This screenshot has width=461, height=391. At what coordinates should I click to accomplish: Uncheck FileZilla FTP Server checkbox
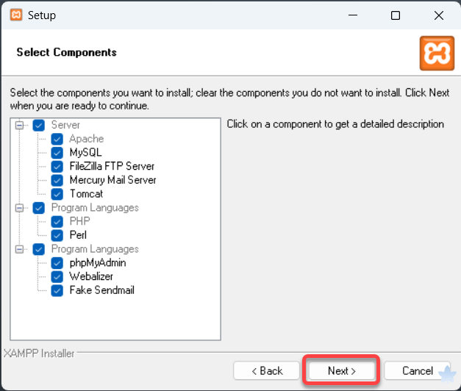tap(57, 166)
